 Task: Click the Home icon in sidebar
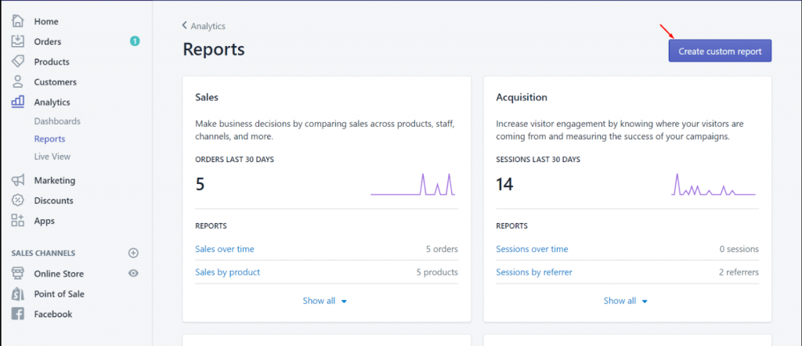18,21
